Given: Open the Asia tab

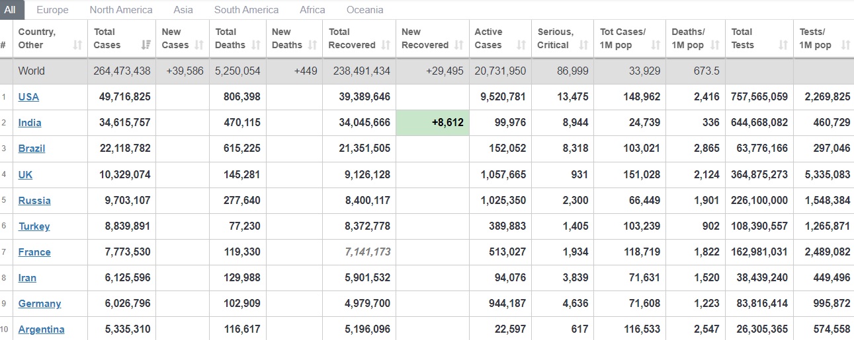Looking at the screenshot, I should tap(183, 10).
